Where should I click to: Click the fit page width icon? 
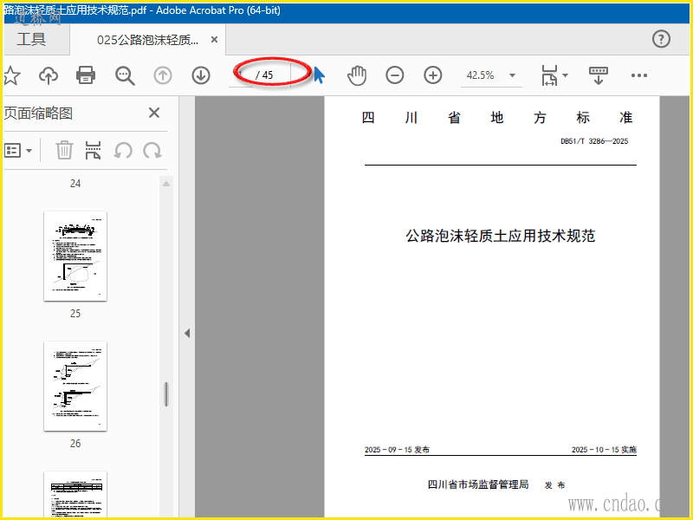pos(549,75)
